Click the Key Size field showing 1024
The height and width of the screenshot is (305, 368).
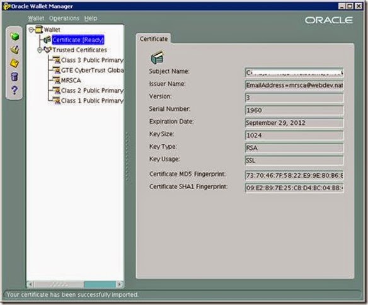click(x=294, y=135)
